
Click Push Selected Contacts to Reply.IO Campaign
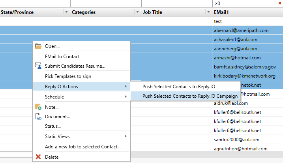pos(186,96)
